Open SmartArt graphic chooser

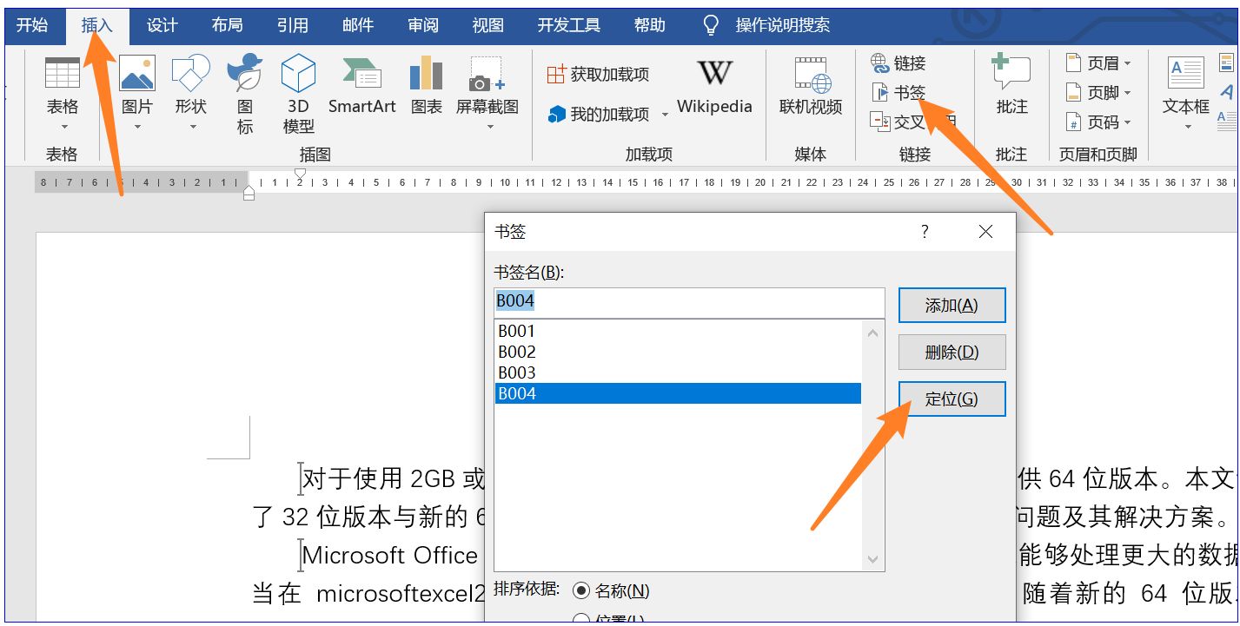pyautogui.click(x=361, y=75)
